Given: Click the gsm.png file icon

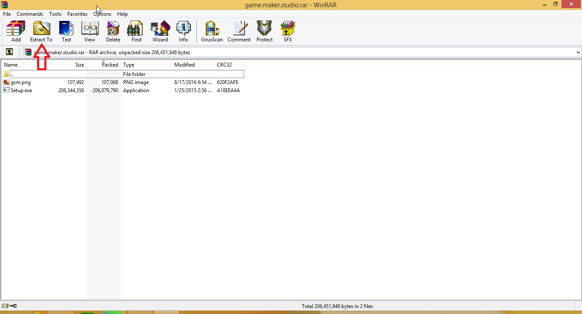Looking at the screenshot, I should [6, 82].
